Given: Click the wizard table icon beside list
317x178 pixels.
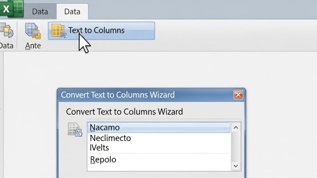Looking at the screenshot, I should (75, 129).
